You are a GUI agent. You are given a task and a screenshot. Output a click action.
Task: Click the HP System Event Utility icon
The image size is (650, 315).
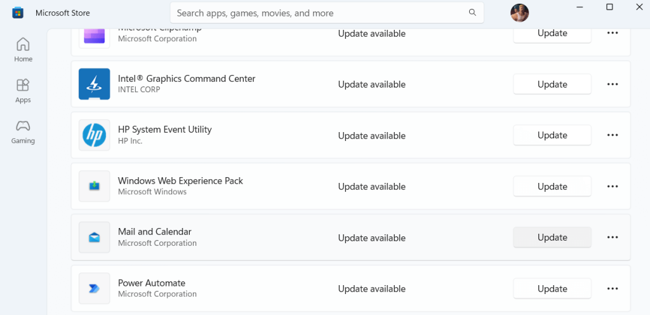coord(95,135)
